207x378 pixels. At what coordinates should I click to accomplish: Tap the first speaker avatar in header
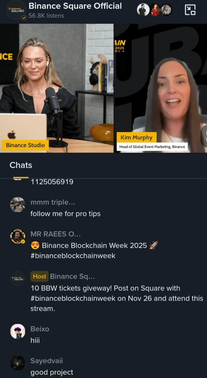tap(143, 10)
